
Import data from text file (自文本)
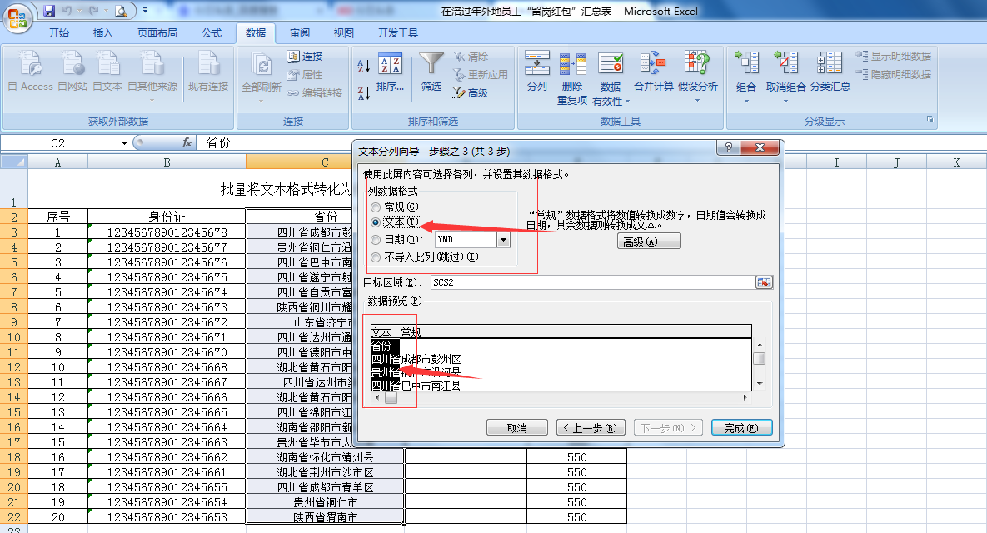[x=107, y=72]
